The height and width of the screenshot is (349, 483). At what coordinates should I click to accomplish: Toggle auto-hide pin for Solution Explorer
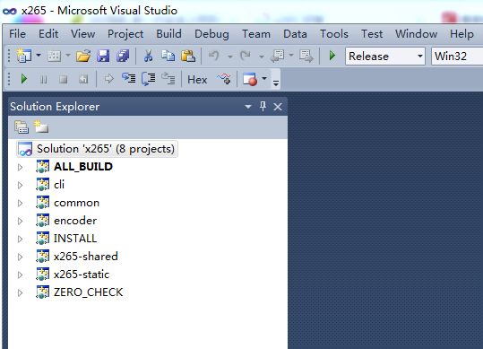[263, 107]
